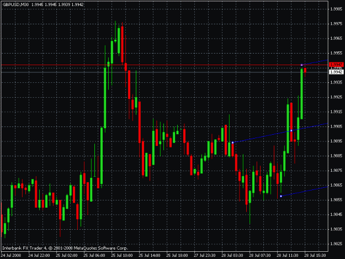Click the 1.9825 price axis label
This screenshot has width=345, height=259.
tap(336, 244)
